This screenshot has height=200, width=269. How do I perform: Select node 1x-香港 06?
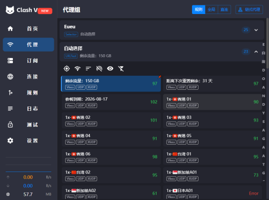(111, 157)
